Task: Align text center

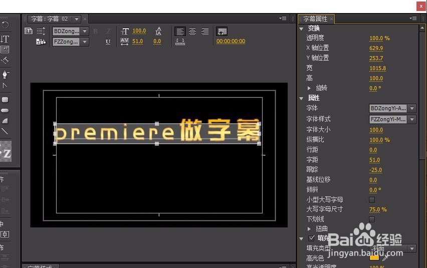Action: tap(192, 31)
